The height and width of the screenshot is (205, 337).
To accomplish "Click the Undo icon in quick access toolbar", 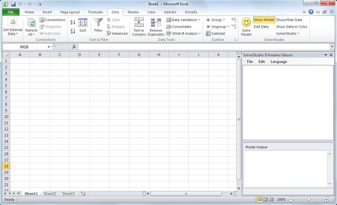I will (x=20, y=4).
